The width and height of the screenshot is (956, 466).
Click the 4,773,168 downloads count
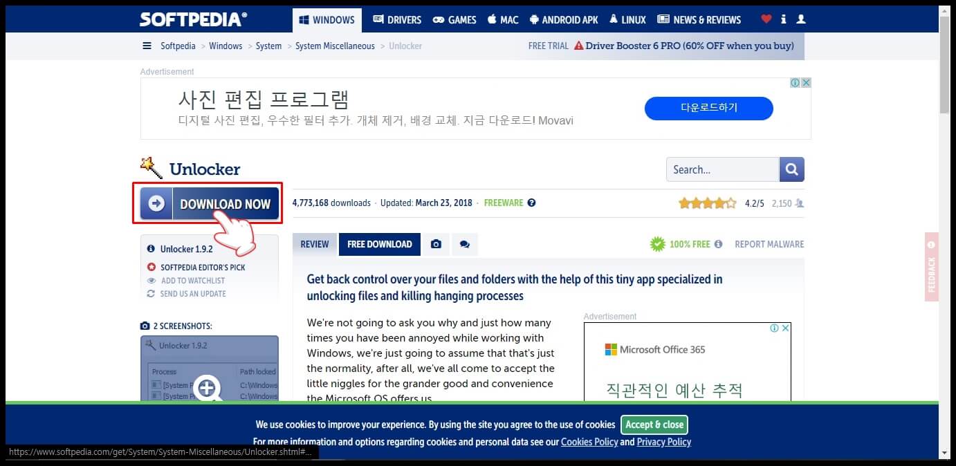(x=331, y=203)
